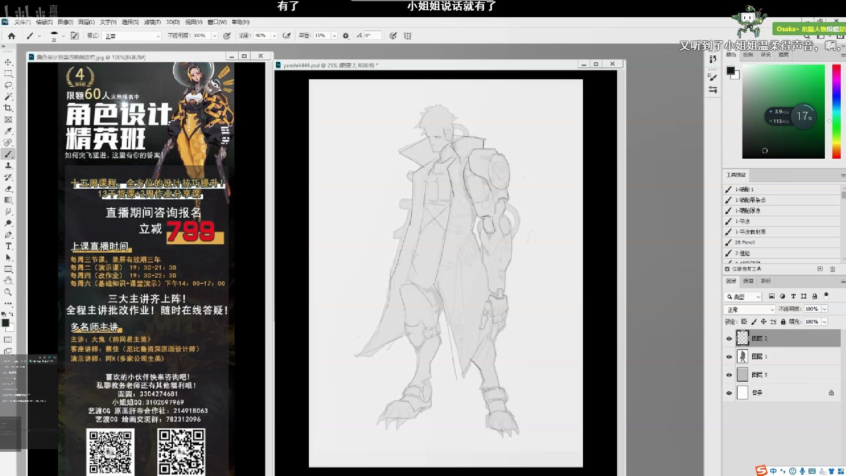The image size is (846, 476).
Task: Select the Healing Brush tool
Action: (8, 142)
